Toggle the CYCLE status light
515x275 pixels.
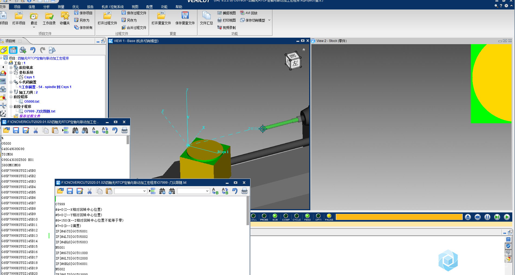296,217
